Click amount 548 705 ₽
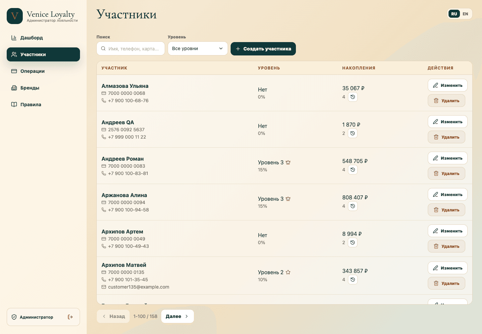 click(355, 161)
